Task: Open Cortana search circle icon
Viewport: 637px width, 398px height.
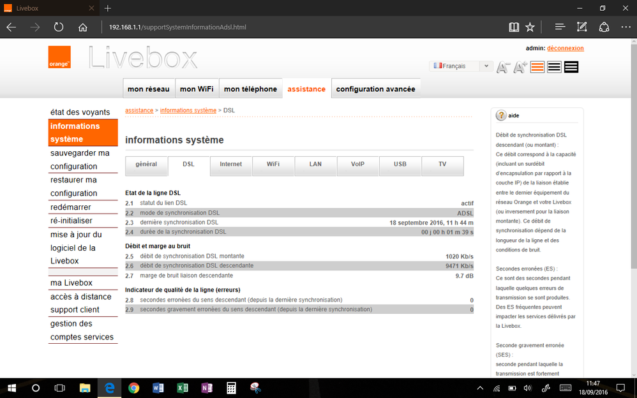Action: click(36, 388)
